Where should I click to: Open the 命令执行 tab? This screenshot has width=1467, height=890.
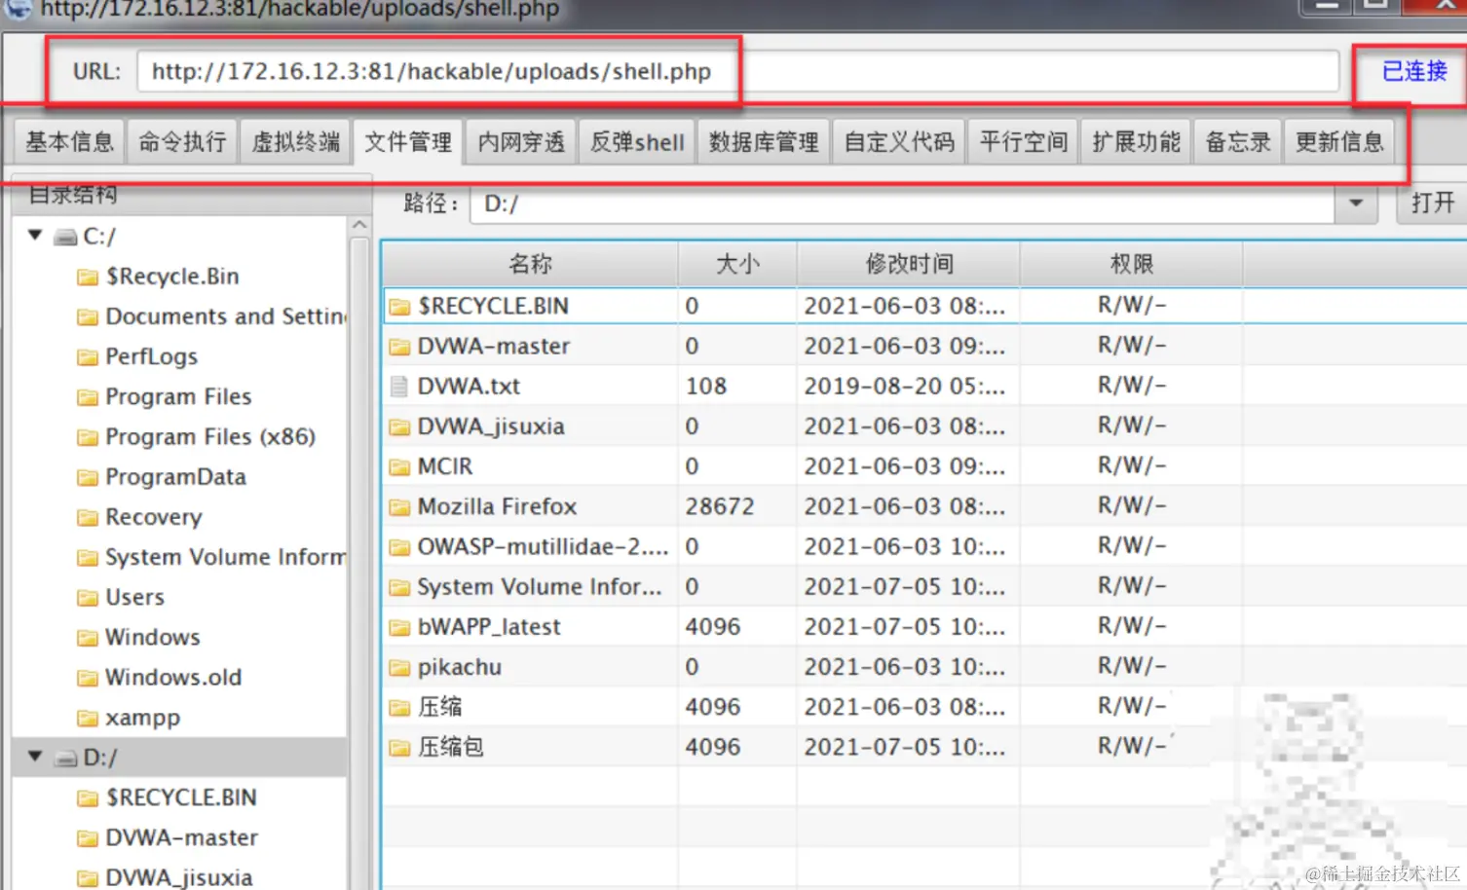pos(182,142)
